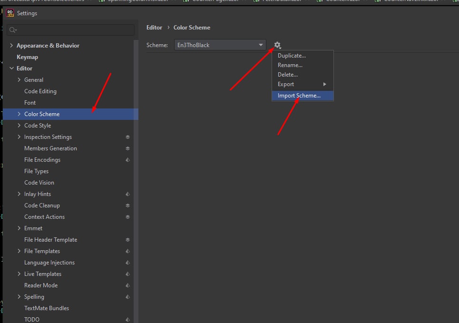Click the layers icon beside Inspection Settings
This screenshot has height=323, width=459.
coord(127,137)
